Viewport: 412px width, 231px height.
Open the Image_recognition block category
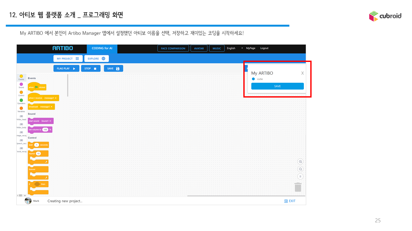pos(21,133)
